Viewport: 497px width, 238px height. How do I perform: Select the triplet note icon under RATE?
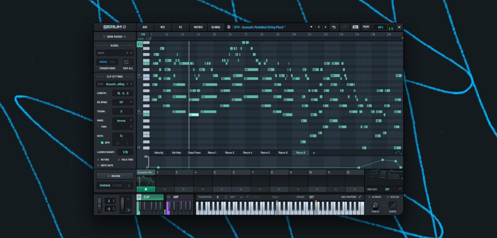coord(117,143)
